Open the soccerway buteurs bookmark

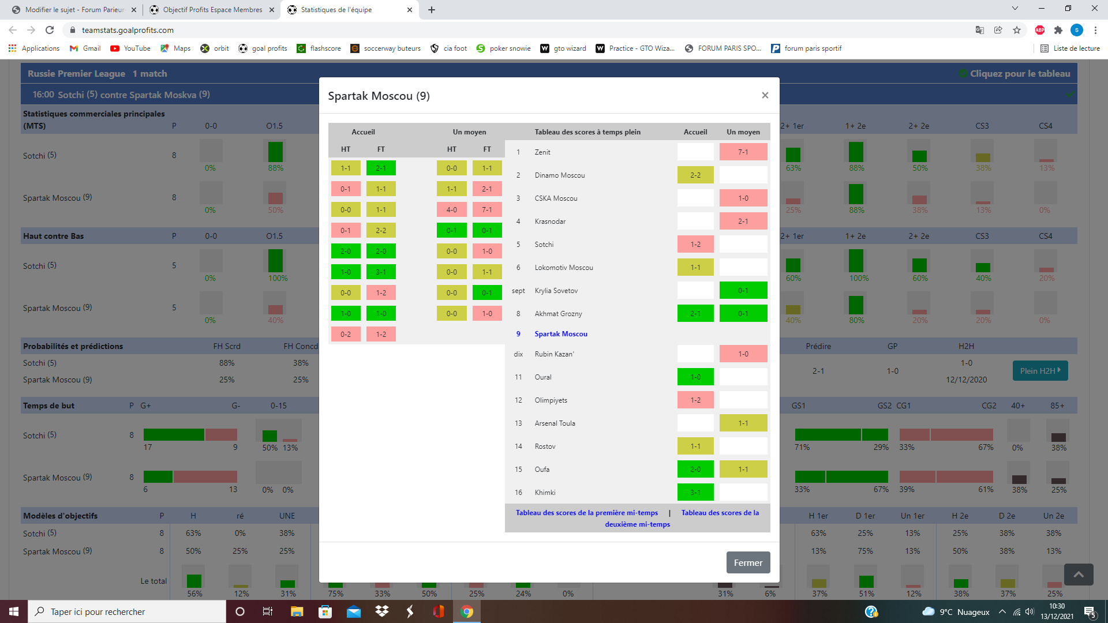pos(385,48)
